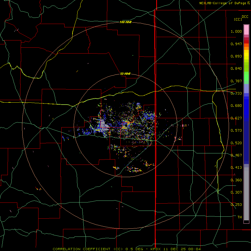Select the 0.253 legend value

pyautogui.click(x=236, y=205)
